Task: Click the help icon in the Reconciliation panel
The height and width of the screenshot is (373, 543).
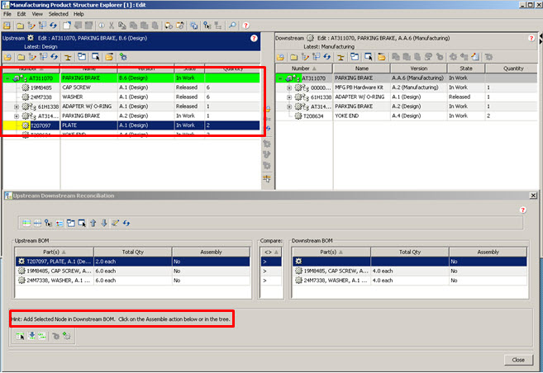Action: click(523, 210)
